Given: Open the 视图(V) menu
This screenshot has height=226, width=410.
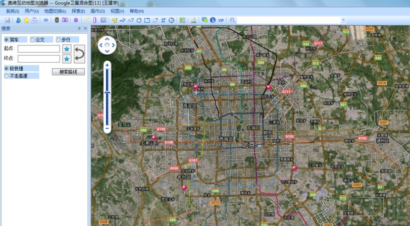Looking at the screenshot, I should tap(117, 11).
